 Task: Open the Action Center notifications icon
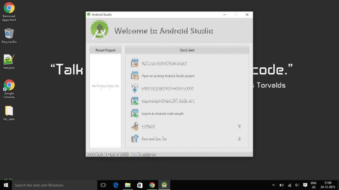tap(305, 185)
